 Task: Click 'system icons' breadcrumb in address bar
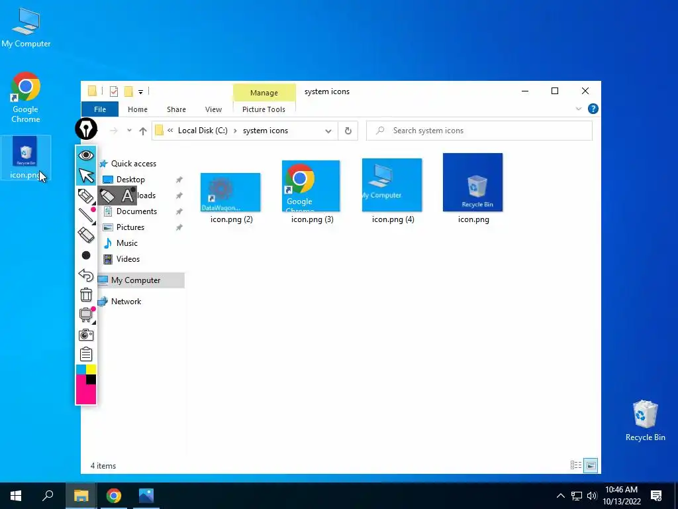266,131
